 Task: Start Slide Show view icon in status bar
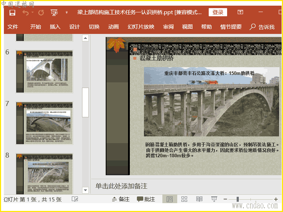click(x=214, y=199)
